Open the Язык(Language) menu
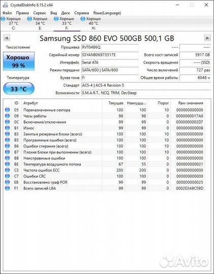 click(107, 13)
